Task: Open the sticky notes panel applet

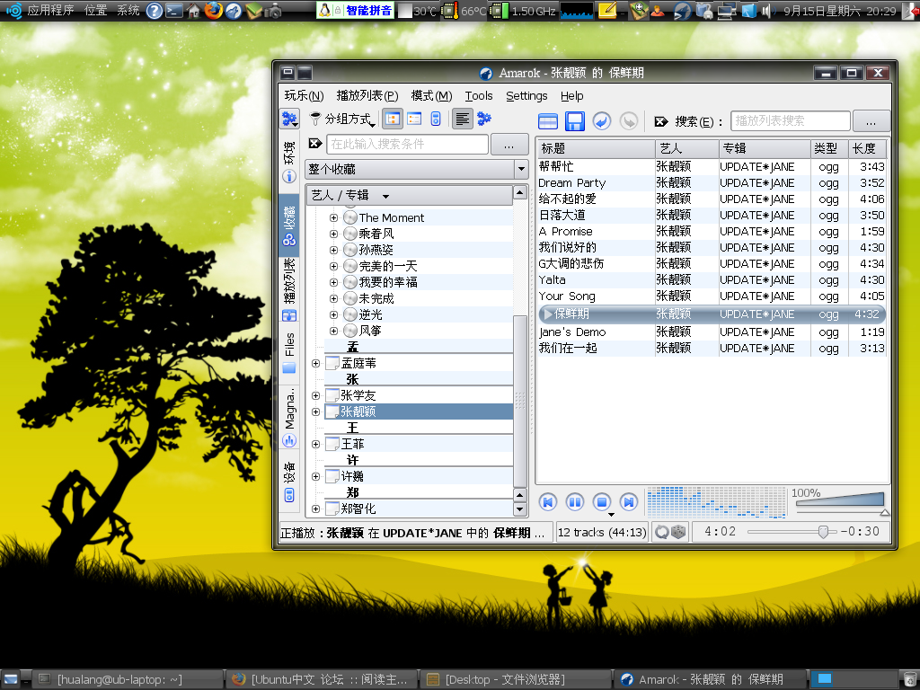Action: coord(607,11)
